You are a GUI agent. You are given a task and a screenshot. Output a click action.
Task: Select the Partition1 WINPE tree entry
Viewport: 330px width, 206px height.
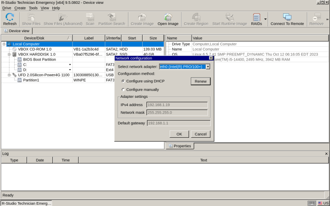31,80
